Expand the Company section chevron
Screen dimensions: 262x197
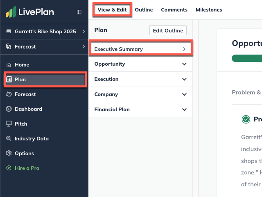pos(184,94)
